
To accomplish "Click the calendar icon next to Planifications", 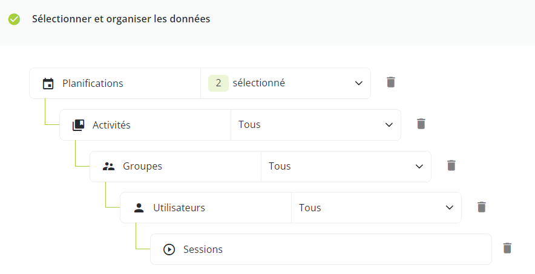I will pos(48,83).
